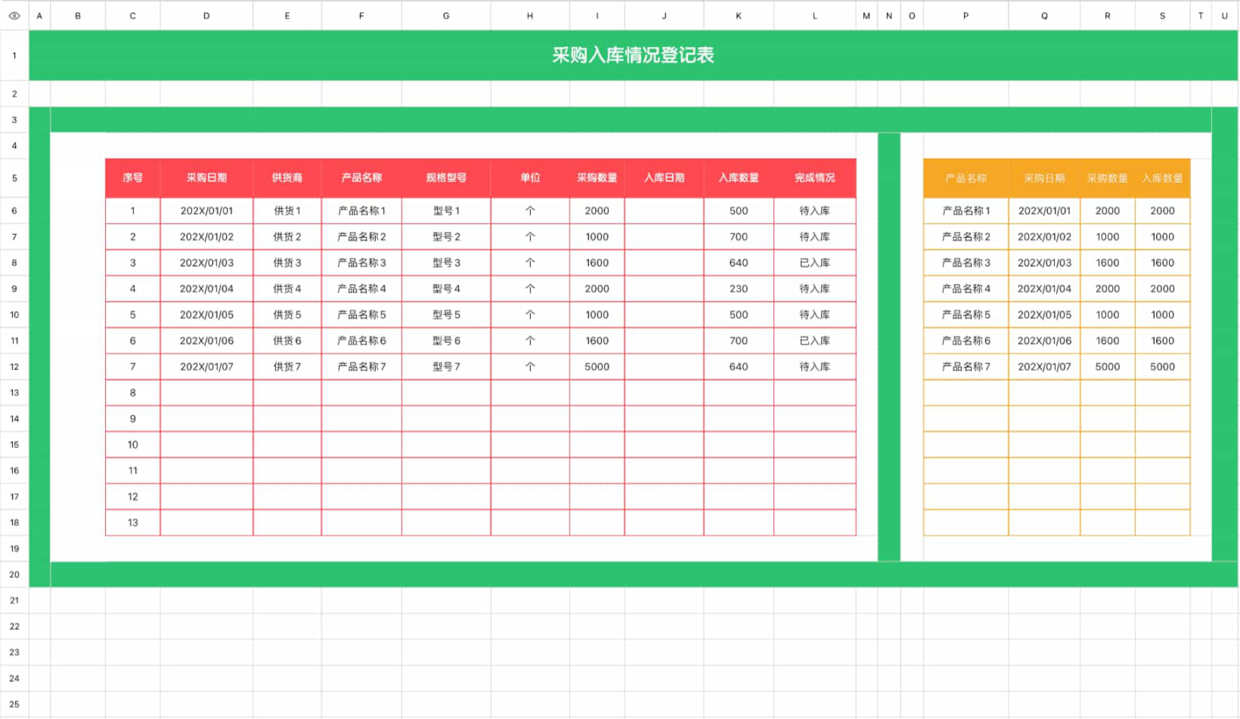Select 202X/01/05 in the orange table

click(x=1044, y=314)
